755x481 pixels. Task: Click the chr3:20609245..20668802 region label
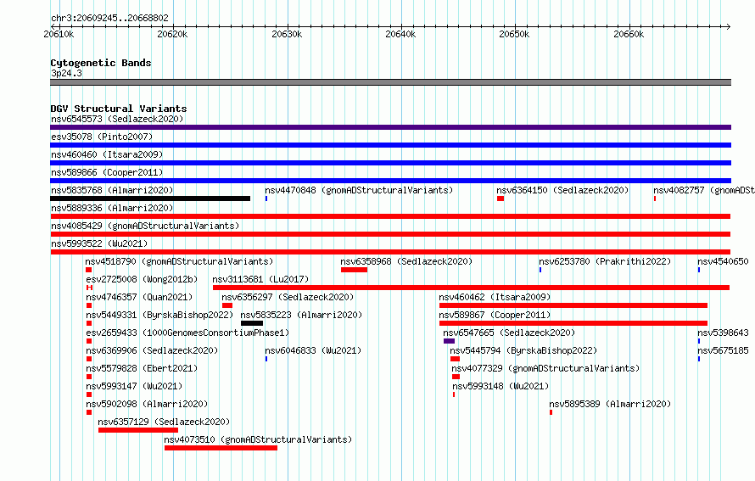109,18
